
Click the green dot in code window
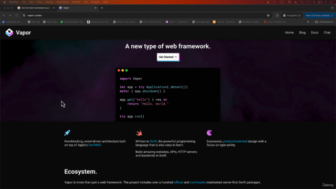(127, 70)
